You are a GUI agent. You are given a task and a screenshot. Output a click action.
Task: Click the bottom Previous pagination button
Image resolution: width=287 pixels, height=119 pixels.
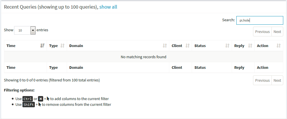(262, 80)
